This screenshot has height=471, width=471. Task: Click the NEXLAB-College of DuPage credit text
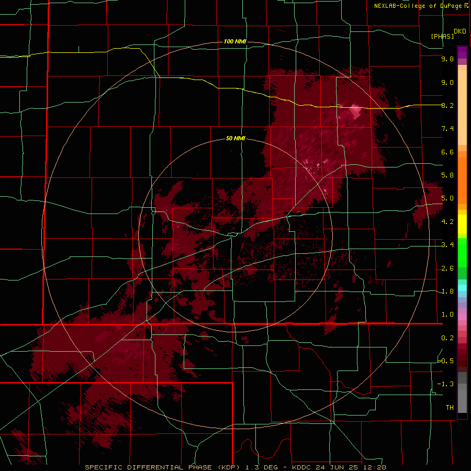pyautogui.click(x=418, y=6)
